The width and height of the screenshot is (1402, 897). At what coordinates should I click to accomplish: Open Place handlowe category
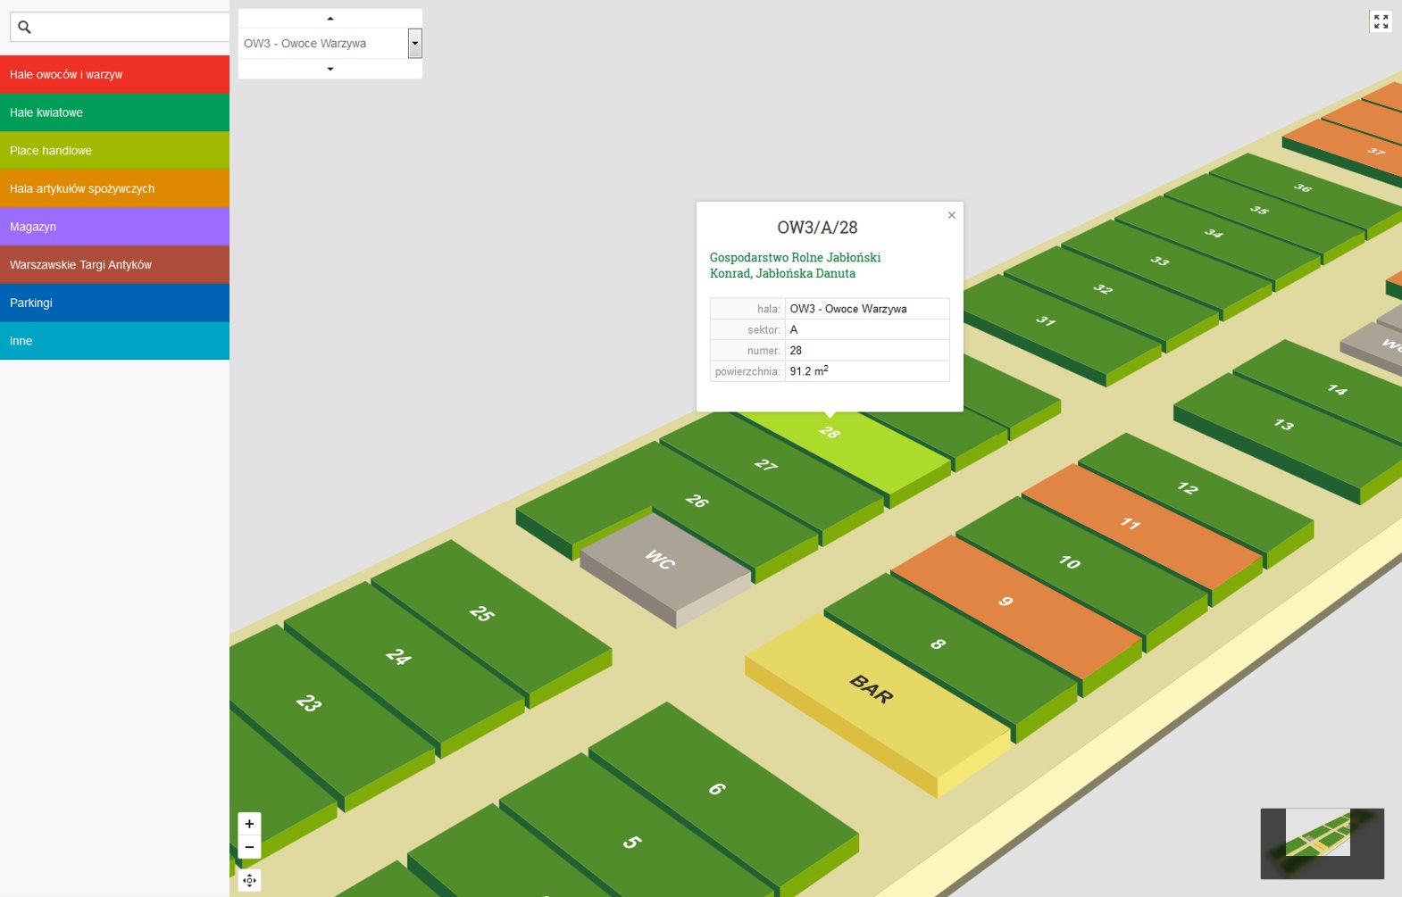[114, 151]
